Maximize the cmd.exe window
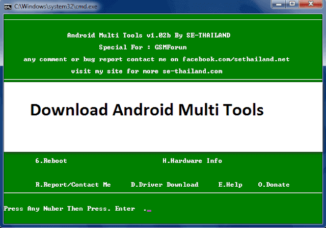Screen dimensions: 326x228 click(x=292, y=4)
